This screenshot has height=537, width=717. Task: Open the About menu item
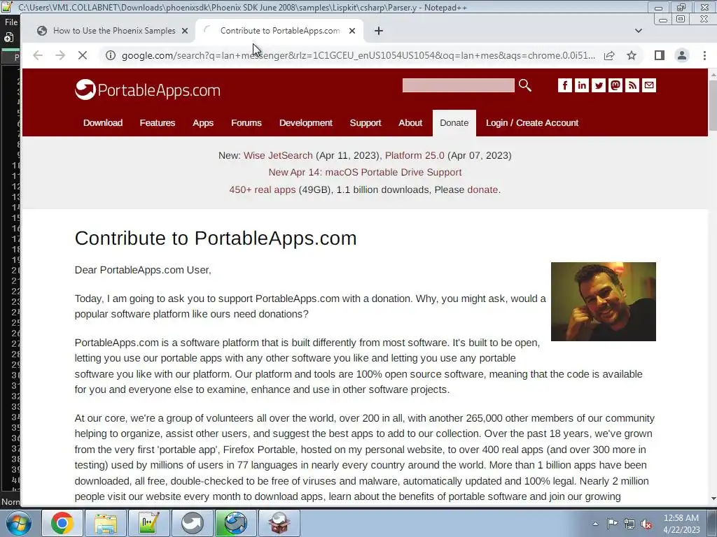click(410, 123)
